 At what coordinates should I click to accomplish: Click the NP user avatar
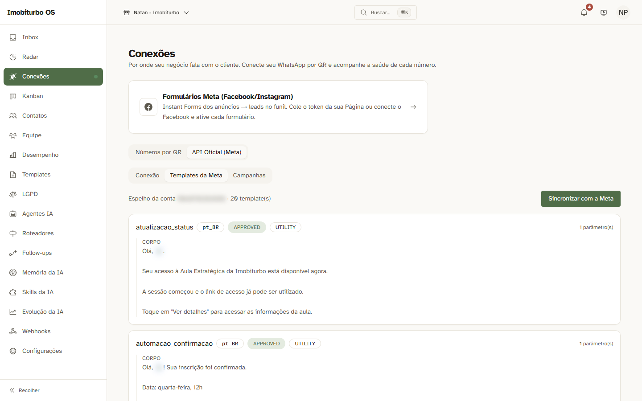623,12
